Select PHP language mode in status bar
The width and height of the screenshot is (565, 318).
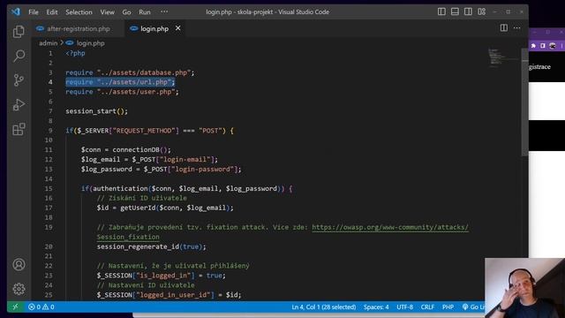point(448,307)
